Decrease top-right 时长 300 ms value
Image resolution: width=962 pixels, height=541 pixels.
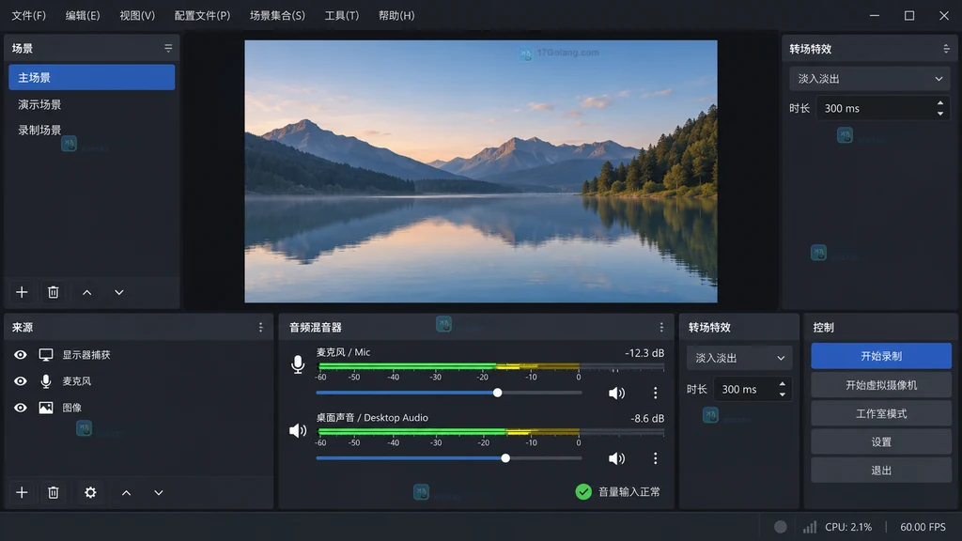click(939, 114)
